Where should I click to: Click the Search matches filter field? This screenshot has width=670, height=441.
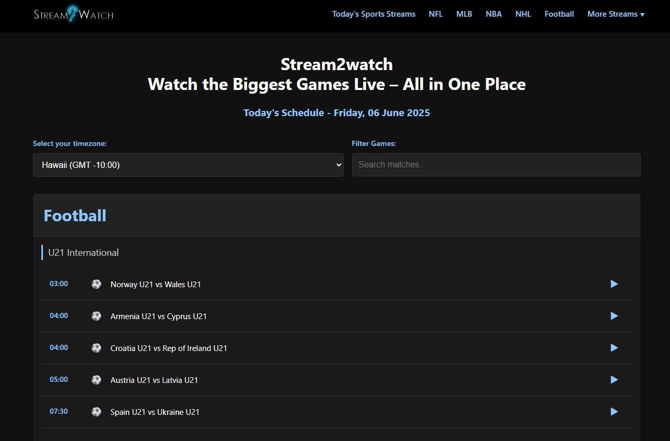(496, 165)
